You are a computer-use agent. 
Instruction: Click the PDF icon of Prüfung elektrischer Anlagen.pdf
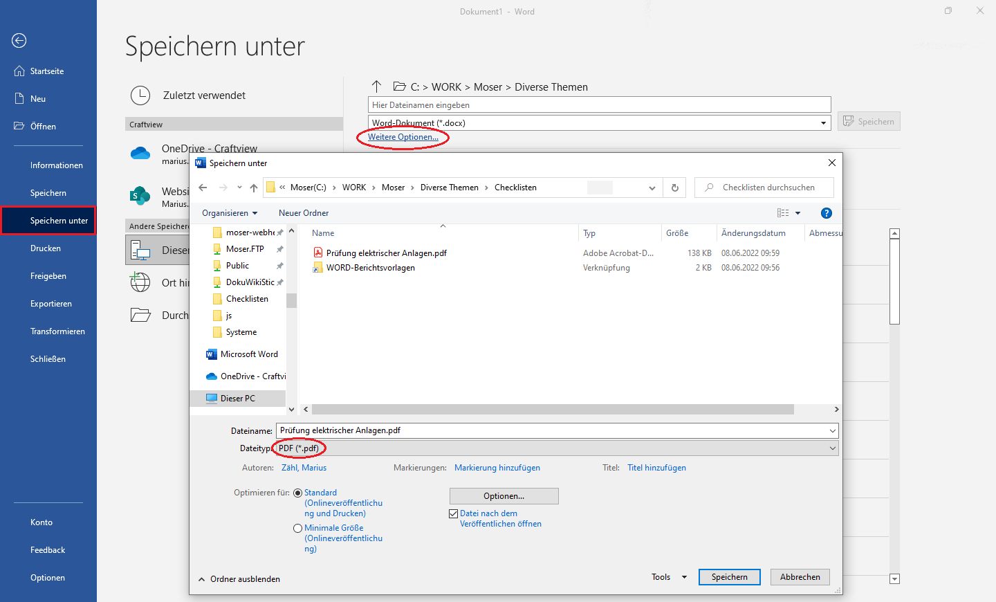pos(318,253)
